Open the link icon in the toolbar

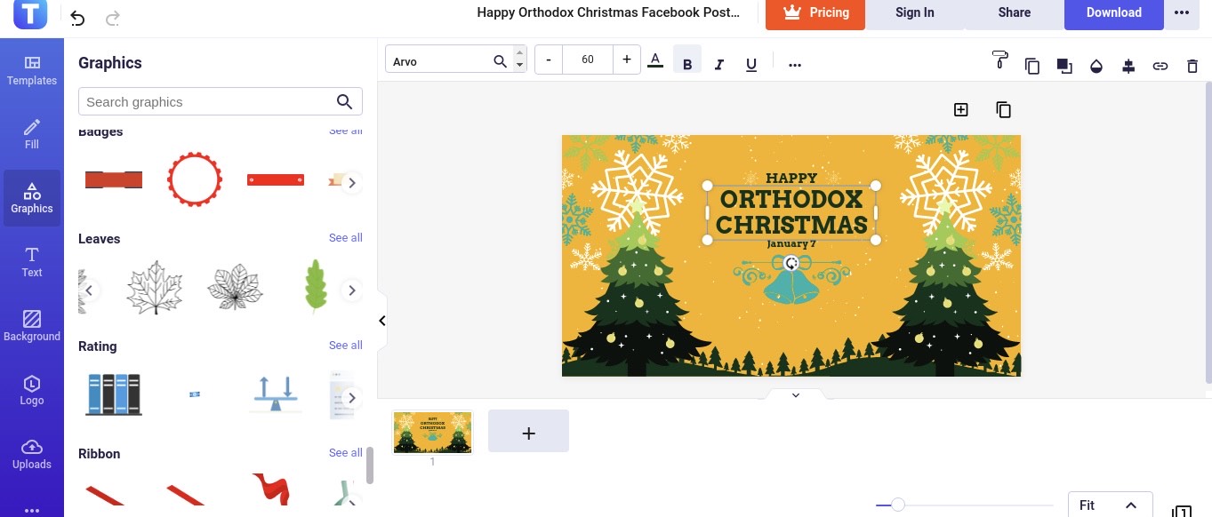click(1160, 65)
